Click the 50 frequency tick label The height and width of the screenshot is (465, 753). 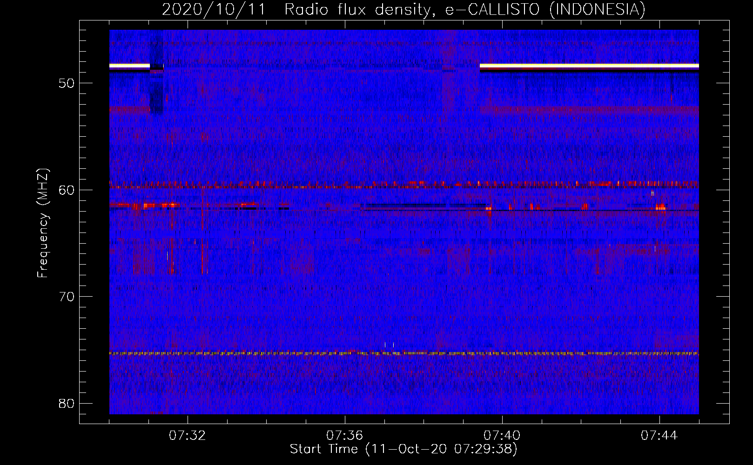pyautogui.click(x=67, y=83)
